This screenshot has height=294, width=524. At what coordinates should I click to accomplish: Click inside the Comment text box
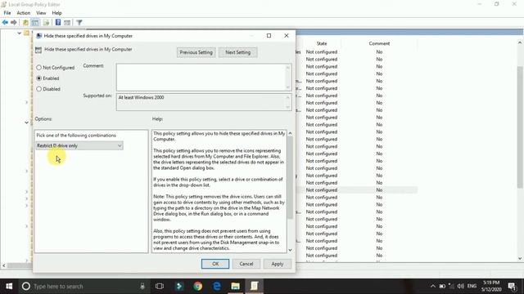point(201,78)
